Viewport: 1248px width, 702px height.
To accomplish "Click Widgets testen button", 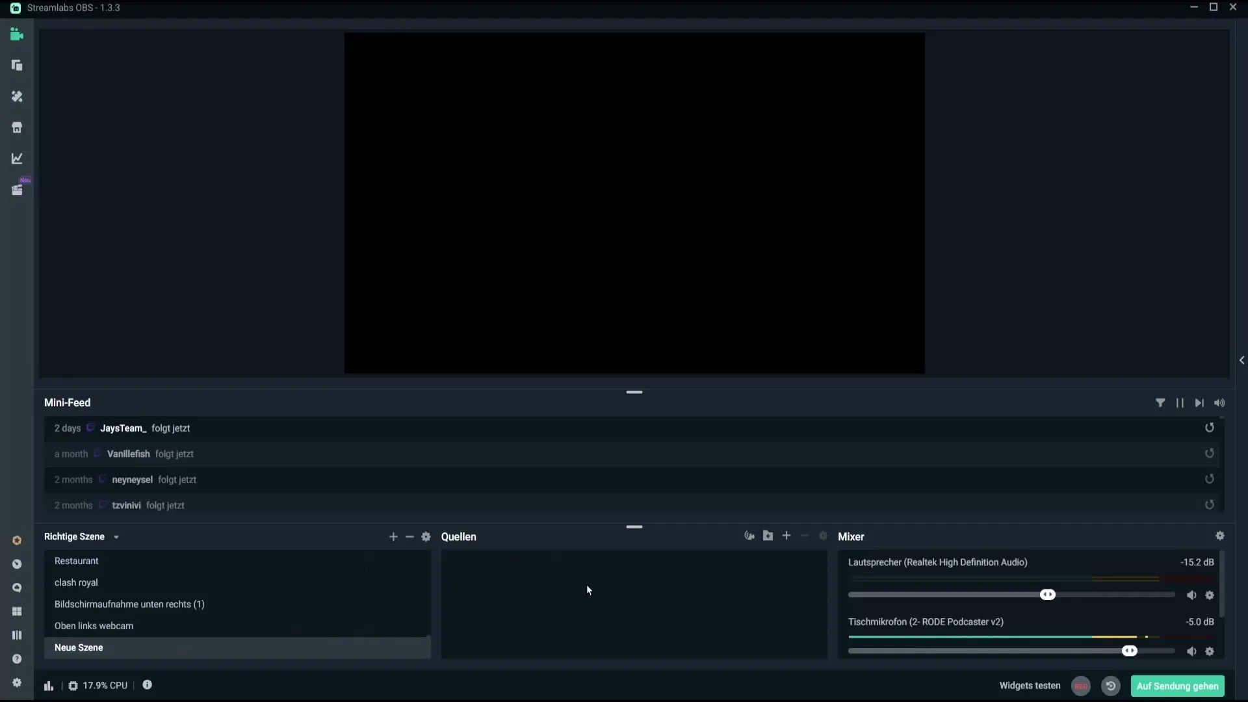I will click(x=1030, y=686).
